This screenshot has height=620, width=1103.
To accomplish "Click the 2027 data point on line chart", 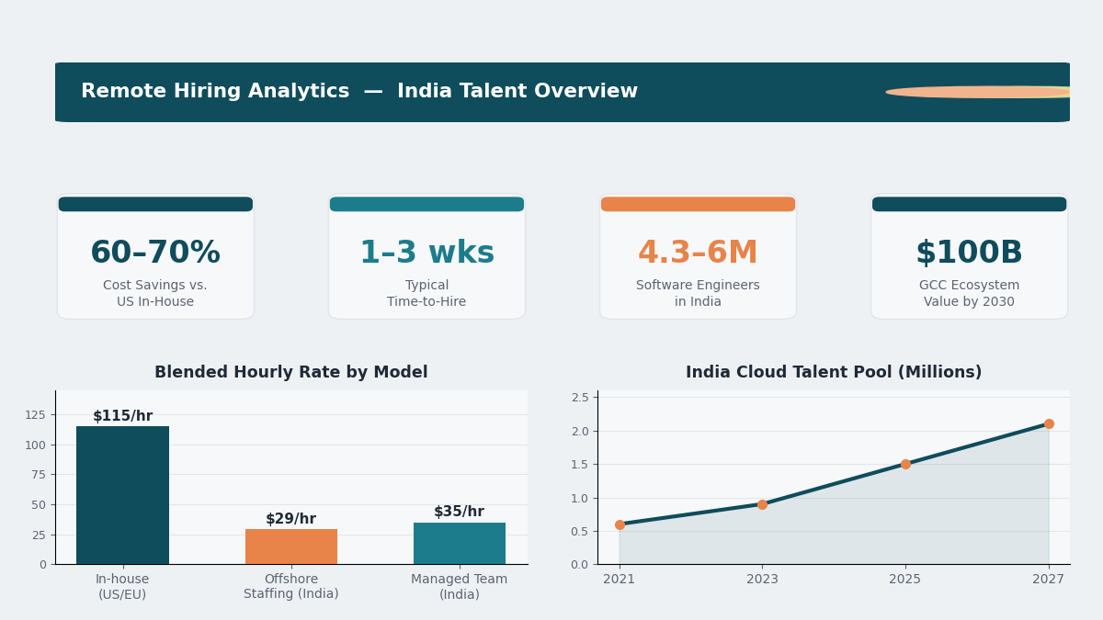I will point(1049,423).
